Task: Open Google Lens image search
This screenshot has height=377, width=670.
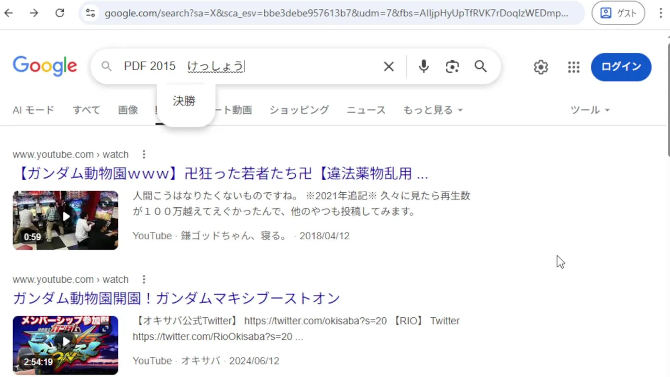Action: tap(452, 66)
